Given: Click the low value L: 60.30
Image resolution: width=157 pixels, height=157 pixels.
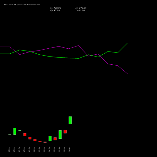Looking at the screenshot, I should pos(80,11).
